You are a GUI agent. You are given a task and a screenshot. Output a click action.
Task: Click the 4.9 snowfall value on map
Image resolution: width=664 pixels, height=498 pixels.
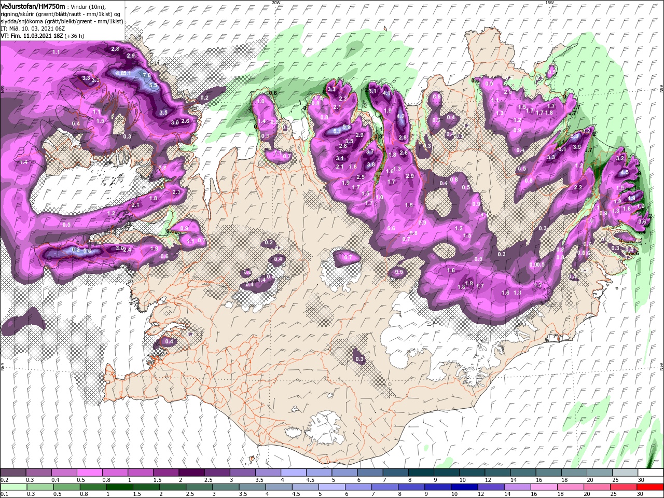(x=631, y=198)
